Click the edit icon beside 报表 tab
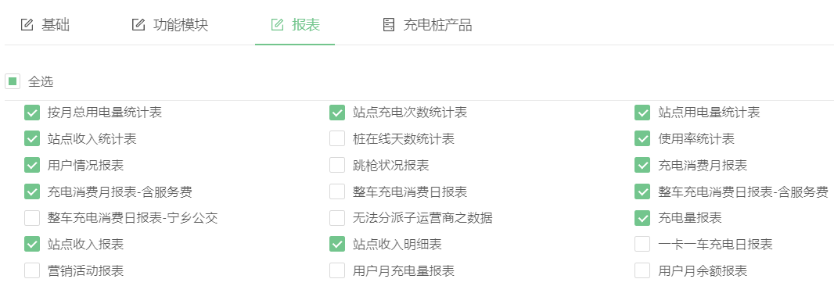Viewport: 834px width, 304px height. [x=277, y=25]
